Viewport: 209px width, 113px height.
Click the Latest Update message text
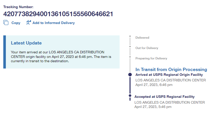point(61,56)
